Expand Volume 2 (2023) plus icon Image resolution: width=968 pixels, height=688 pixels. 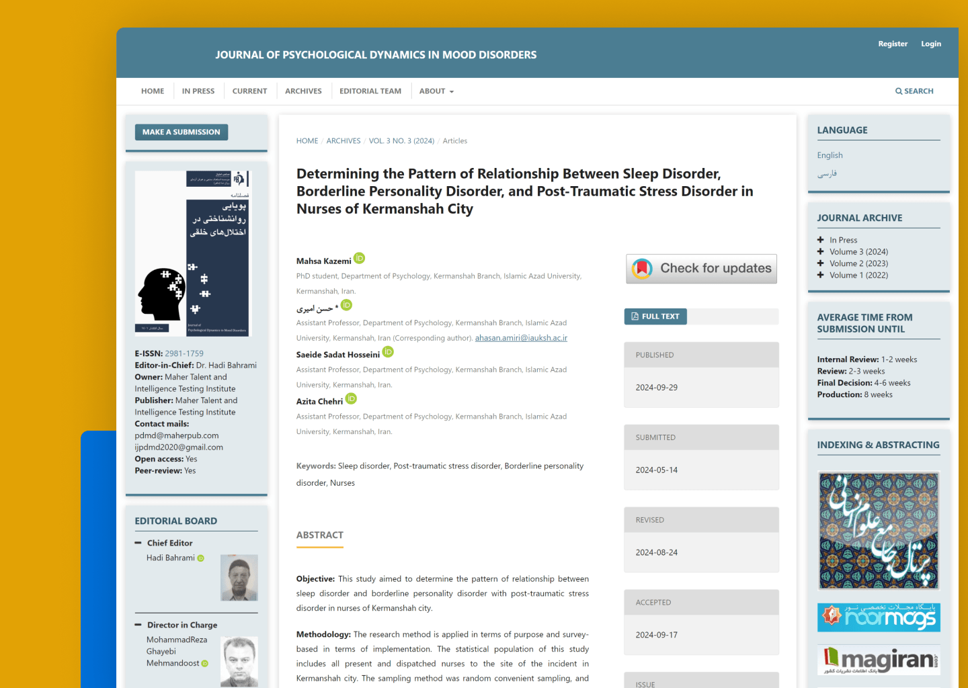pyautogui.click(x=821, y=263)
